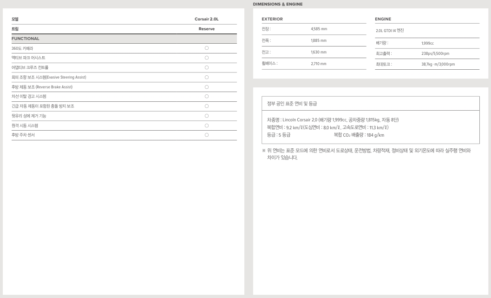Click the circle mark for 어댑티브 크루즈 컨트롤
This screenshot has width=491, height=298.
(x=207, y=67)
